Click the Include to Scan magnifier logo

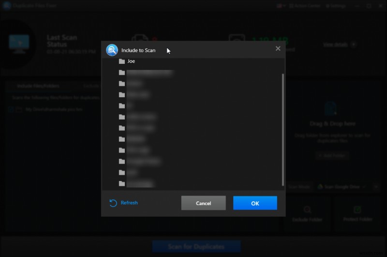tap(112, 50)
